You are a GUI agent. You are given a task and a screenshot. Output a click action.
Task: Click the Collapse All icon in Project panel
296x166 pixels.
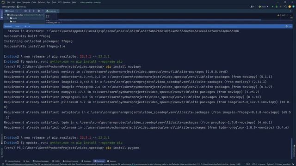pyautogui.click(x=34, y=11)
